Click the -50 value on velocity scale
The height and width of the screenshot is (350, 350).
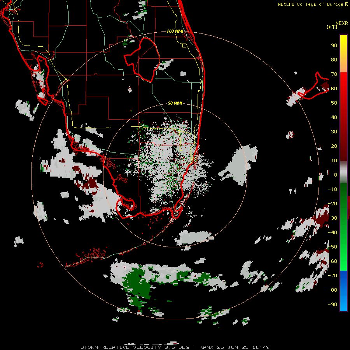(332, 247)
